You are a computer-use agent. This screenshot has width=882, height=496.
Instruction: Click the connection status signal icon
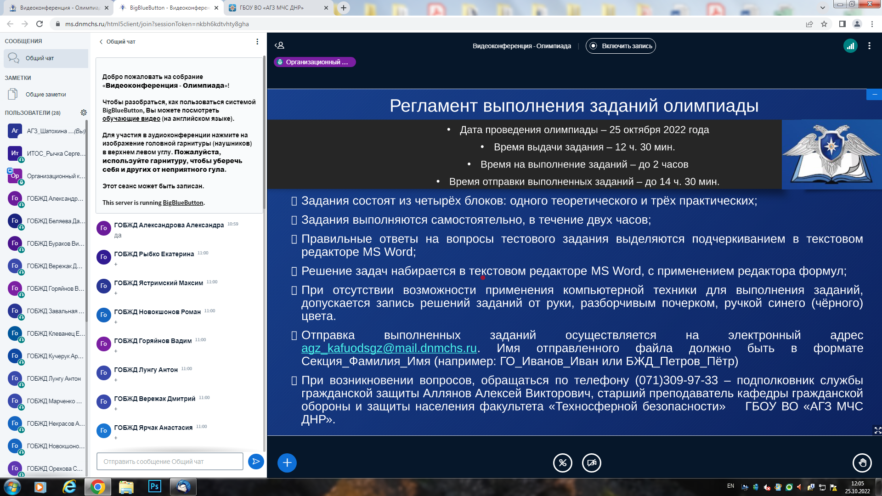coord(850,46)
